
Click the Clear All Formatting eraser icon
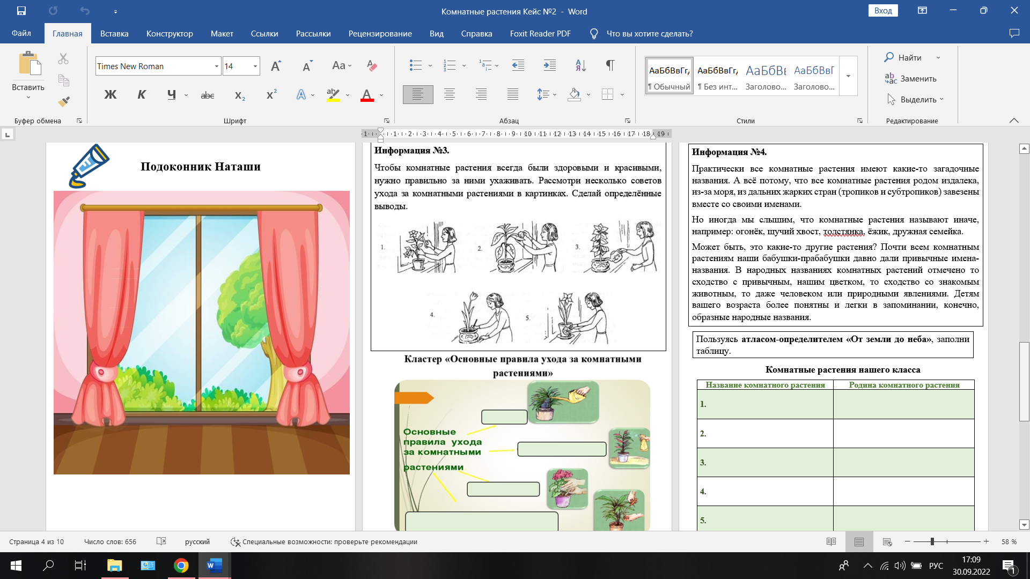(x=372, y=66)
